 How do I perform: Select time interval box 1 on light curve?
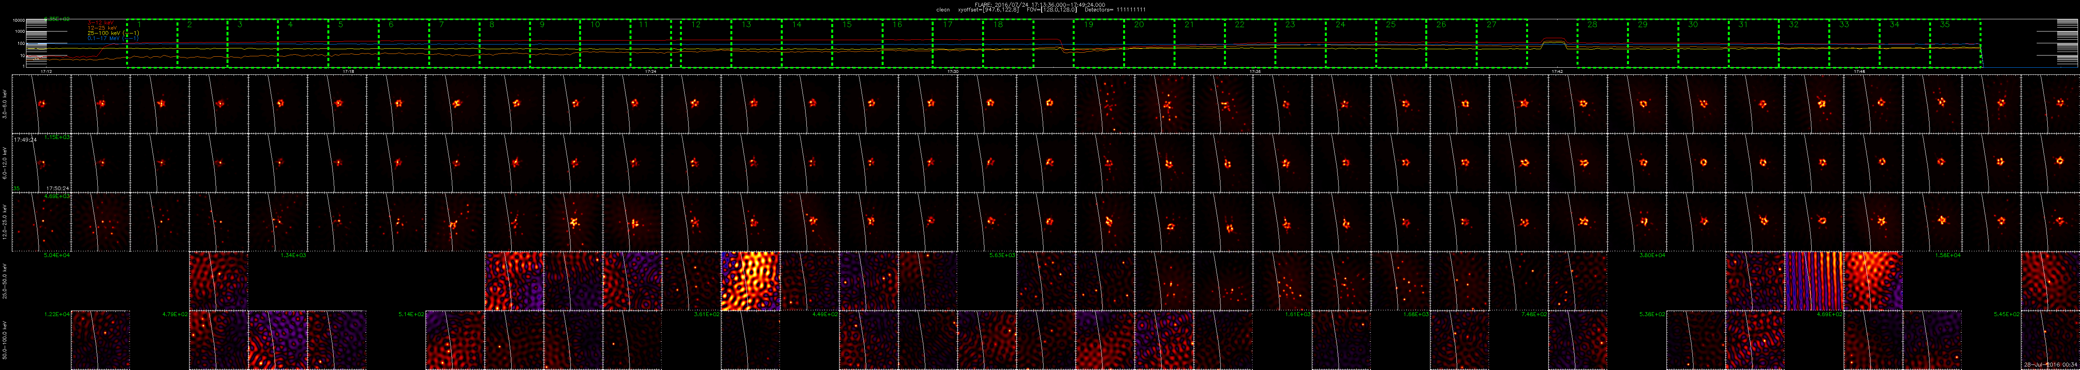(152, 44)
